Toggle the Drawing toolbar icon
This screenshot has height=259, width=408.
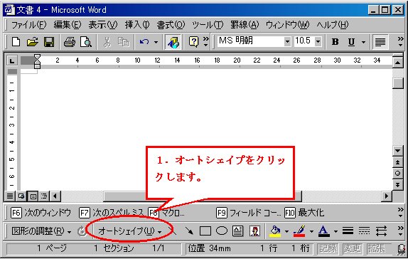[173, 42]
